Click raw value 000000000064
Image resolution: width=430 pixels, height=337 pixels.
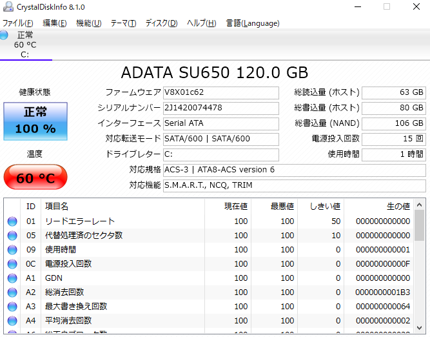pos(383,307)
